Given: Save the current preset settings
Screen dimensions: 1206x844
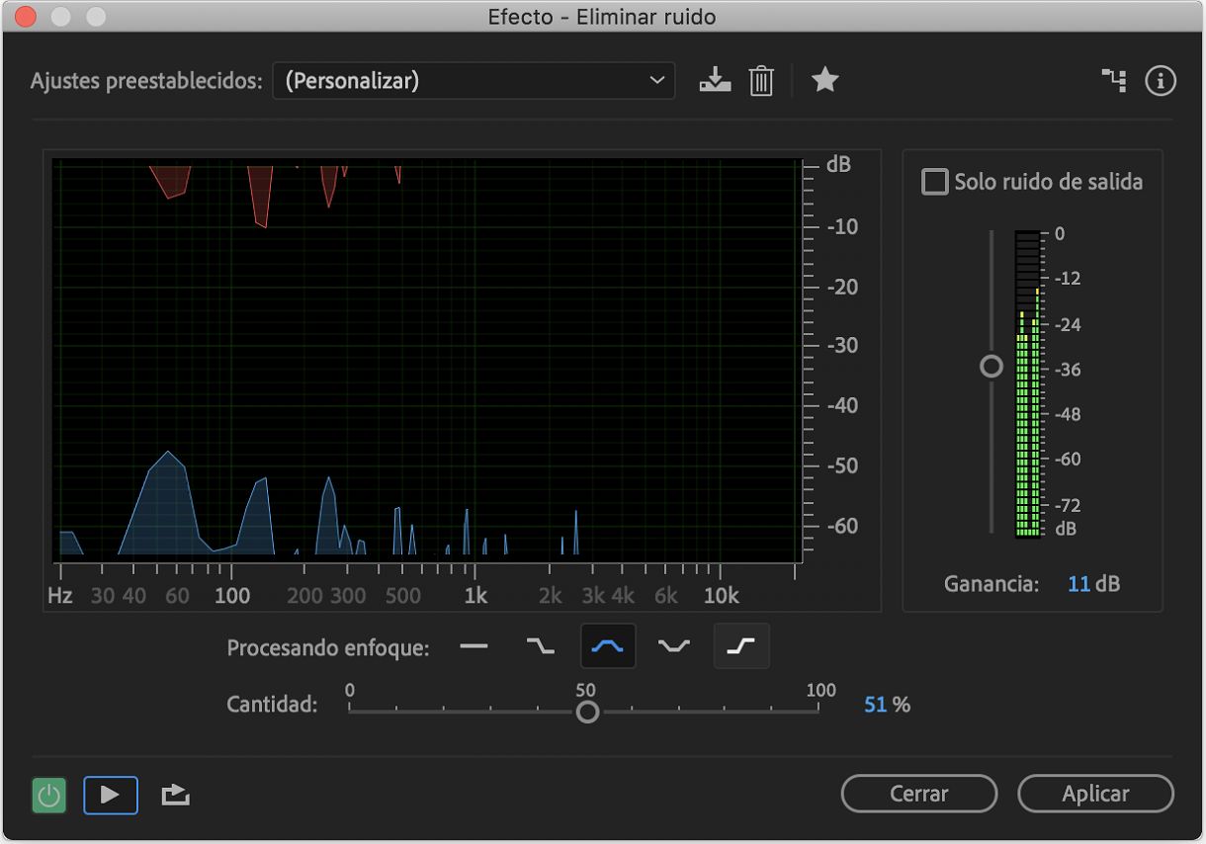Looking at the screenshot, I should point(715,80).
